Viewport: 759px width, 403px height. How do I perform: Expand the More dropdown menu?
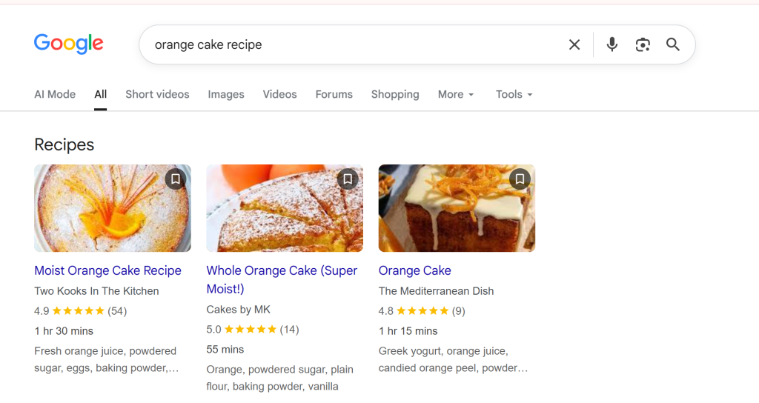(x=456, y=94)
